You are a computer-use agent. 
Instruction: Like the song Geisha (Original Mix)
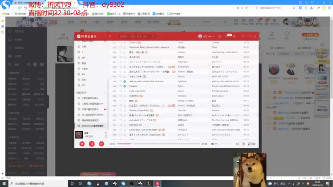click(121, 111)
